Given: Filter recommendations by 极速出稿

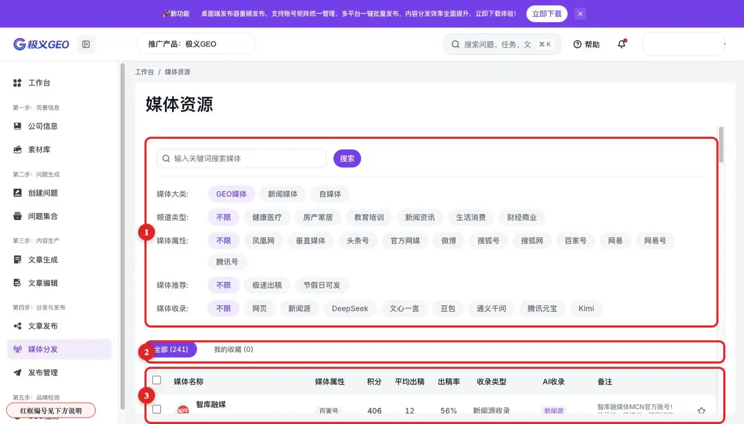Looking at the screenshot, I should click(x=267, y=285).
